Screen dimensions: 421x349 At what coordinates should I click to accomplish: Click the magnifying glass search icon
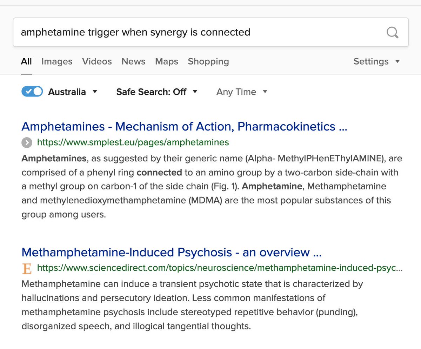393,33
